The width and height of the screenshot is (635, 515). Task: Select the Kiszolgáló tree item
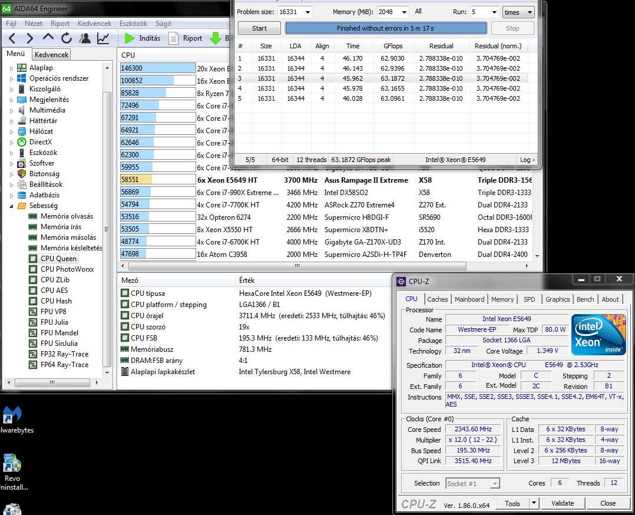point(45,89)
